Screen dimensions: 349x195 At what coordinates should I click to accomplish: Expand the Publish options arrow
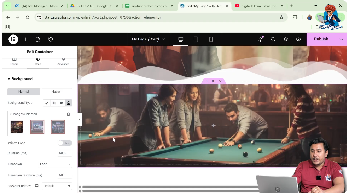click(x=341, y=39)
